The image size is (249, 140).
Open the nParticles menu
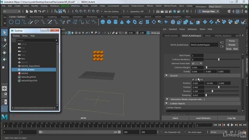tap(75, 6)
